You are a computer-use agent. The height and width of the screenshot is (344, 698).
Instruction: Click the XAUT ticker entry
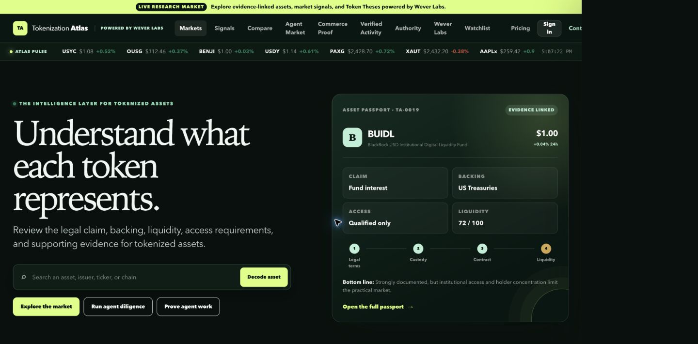[x=437, y=51]
